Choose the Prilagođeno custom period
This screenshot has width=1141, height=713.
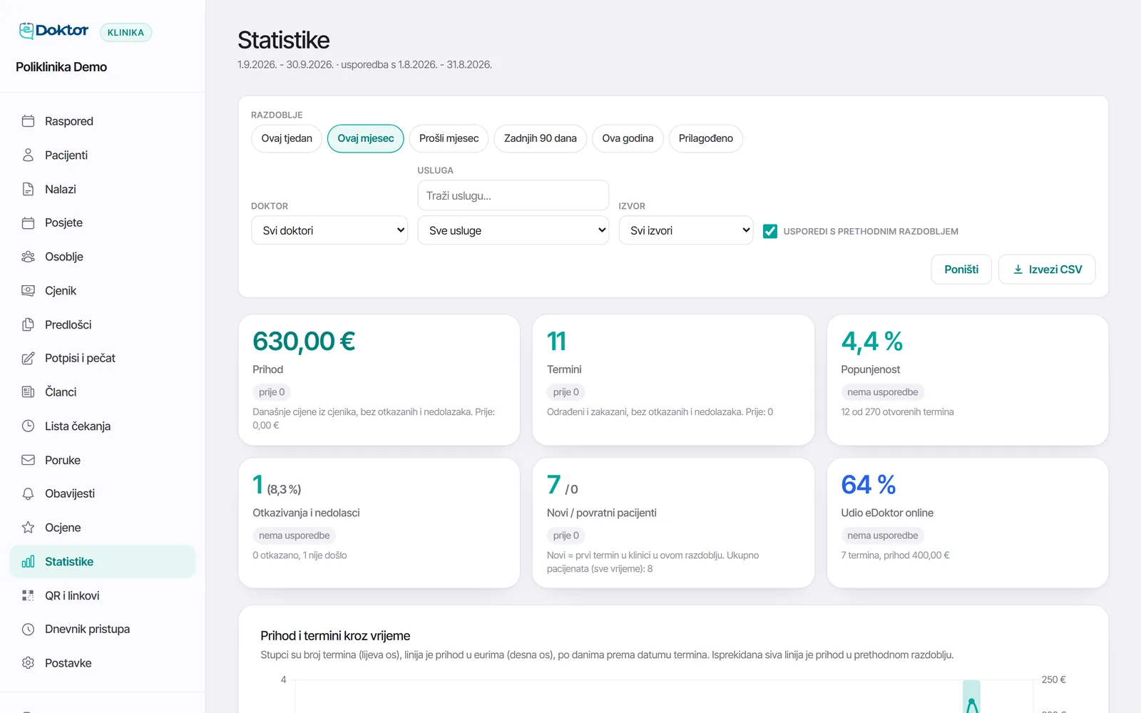point(706,138)
